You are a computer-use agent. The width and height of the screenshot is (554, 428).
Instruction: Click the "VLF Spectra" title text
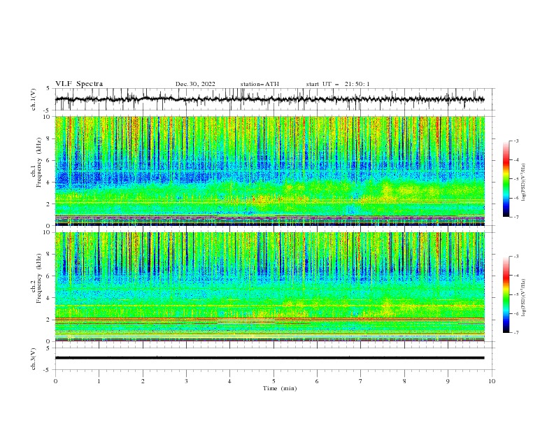[79, 84]
